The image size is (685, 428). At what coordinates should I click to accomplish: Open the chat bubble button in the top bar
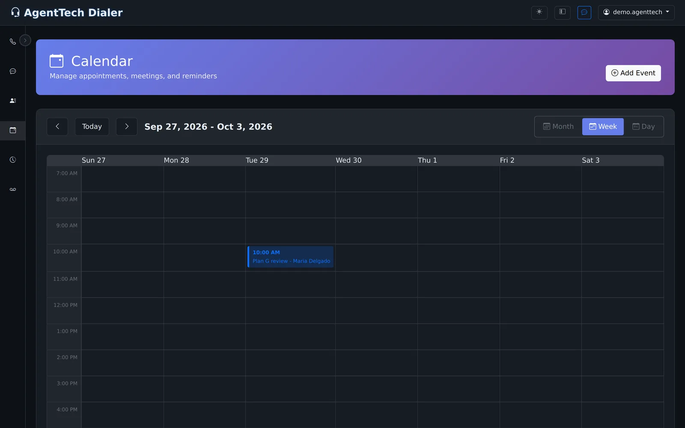(584, 12)
